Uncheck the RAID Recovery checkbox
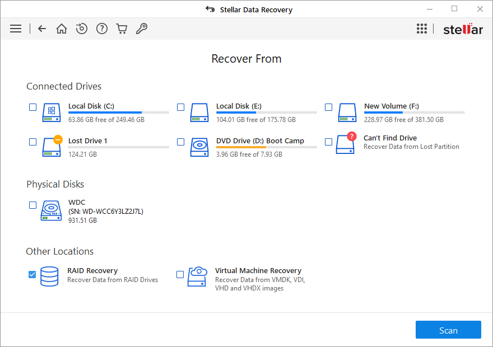 32,274
